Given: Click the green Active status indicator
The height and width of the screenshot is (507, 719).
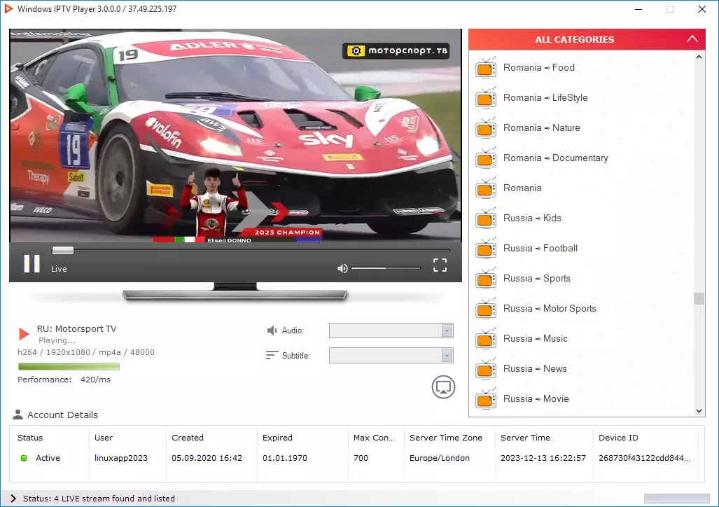Looking at the screenshot, I should (24, 458).
